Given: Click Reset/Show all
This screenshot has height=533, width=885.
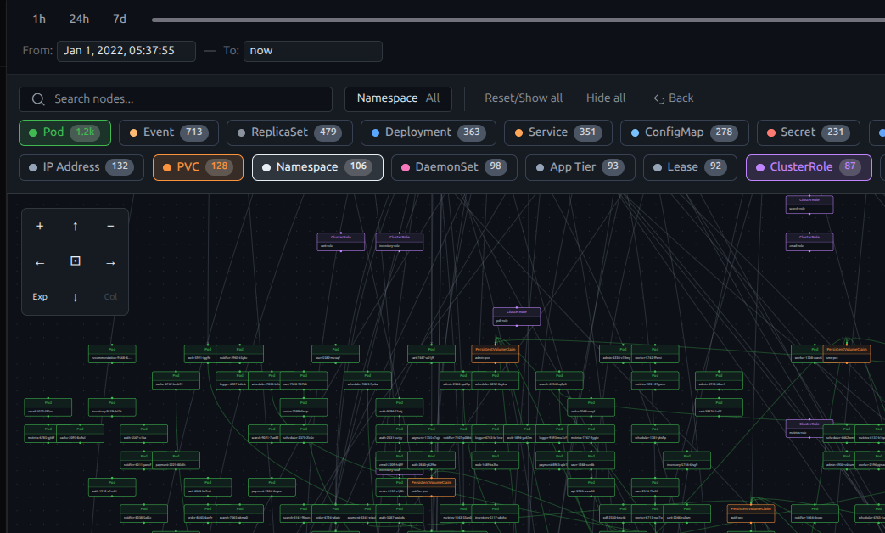Looking at the screenshot, I should tap(524, 98).
